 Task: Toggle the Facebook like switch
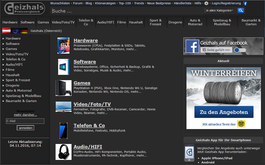[240, 50]
